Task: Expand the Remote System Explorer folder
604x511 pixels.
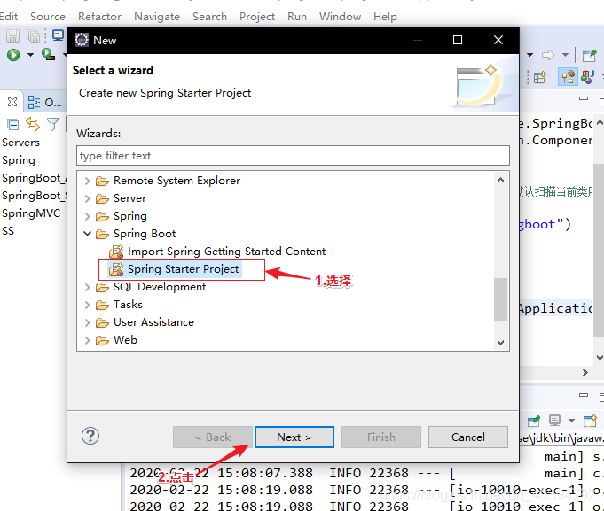Action: click(x=88, y=181)
